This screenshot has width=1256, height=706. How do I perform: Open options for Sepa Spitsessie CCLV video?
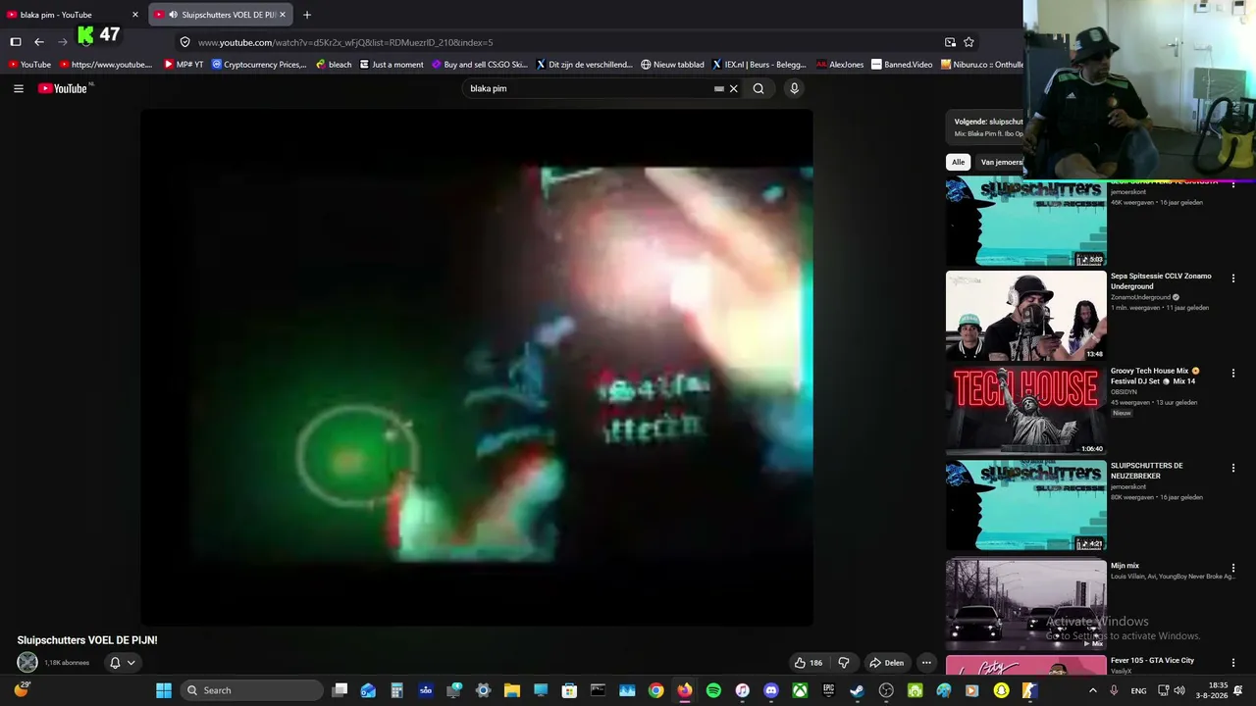pos(1233,278)
